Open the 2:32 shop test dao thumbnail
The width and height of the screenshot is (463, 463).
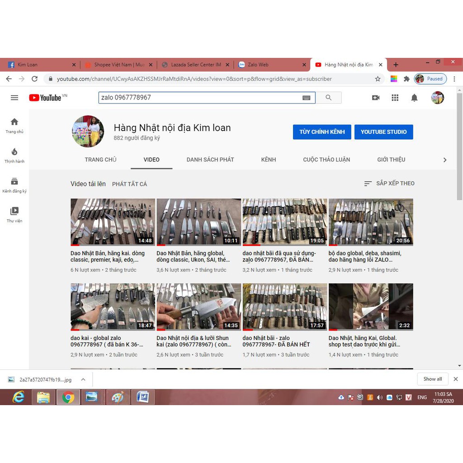point(371,307)
